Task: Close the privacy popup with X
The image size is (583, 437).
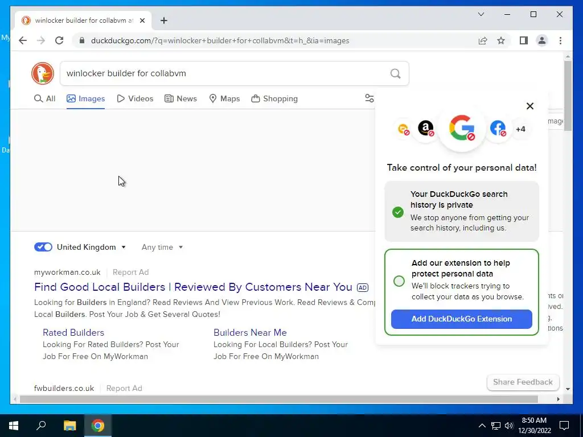Action: [x=530, y=106]
